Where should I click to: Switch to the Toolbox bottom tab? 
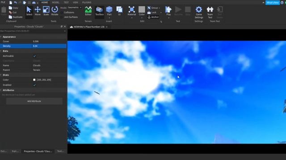(60, 151)
